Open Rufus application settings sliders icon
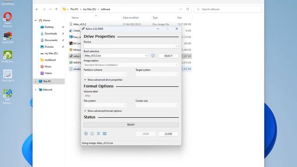 click(x=98, y=134)
